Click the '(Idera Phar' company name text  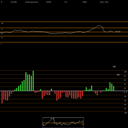[x=104, y=2]
